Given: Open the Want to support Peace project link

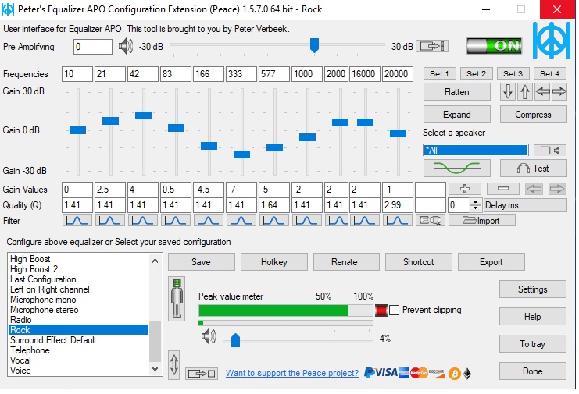Looking at the screenshot, I should pos(292,374).
